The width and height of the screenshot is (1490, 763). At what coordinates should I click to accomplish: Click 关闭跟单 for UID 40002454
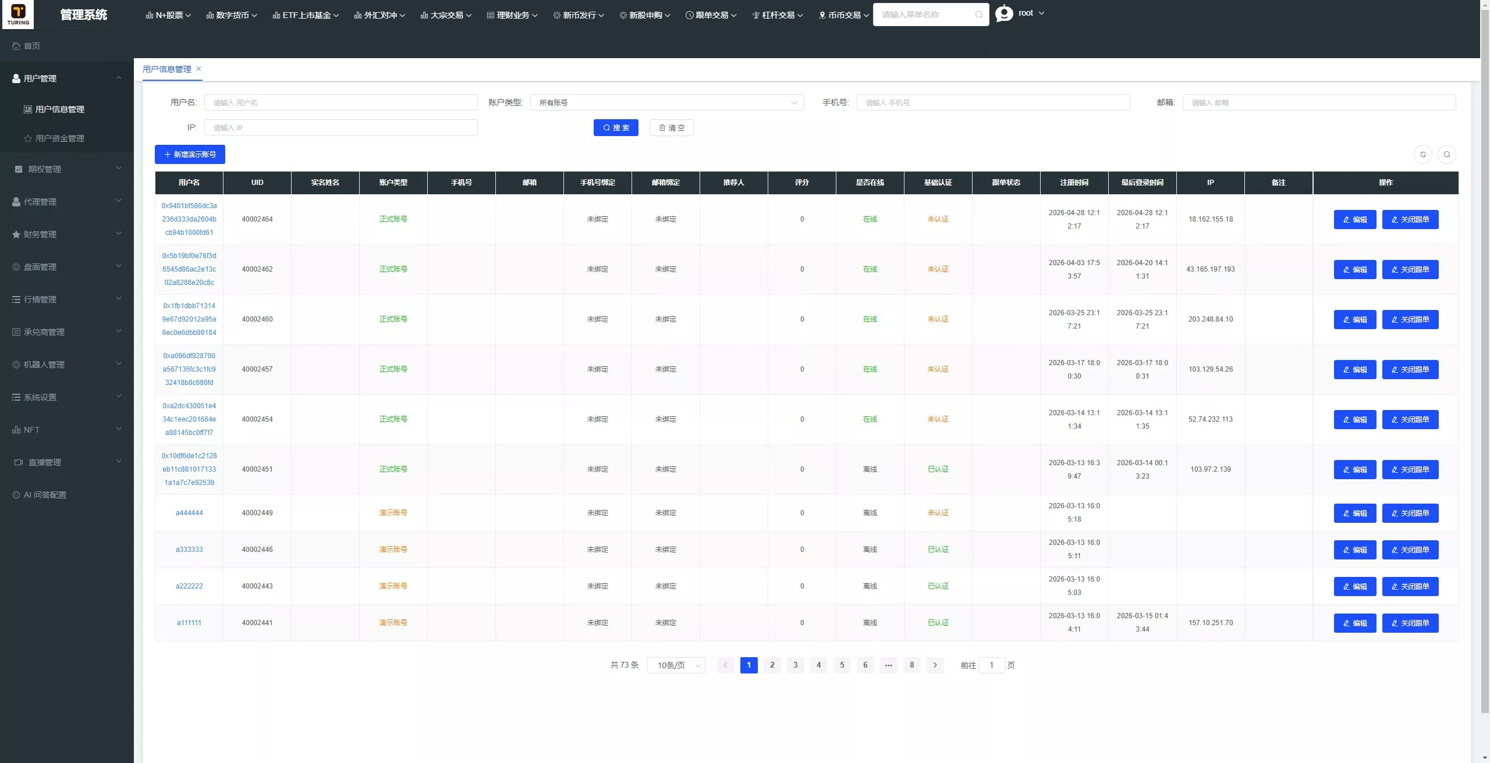click(1410, 419)
